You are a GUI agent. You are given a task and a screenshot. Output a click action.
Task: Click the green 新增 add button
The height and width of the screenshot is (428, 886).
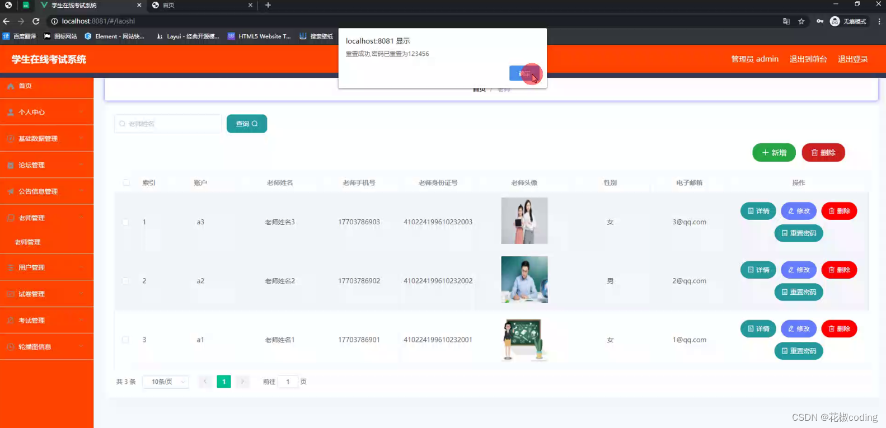pos(774,153)
